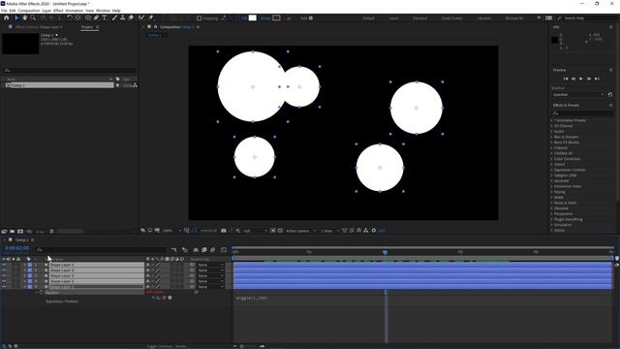Expand the Blur & Sharpen category
This screenshot has width=620, height=349.
coord(552,137)
